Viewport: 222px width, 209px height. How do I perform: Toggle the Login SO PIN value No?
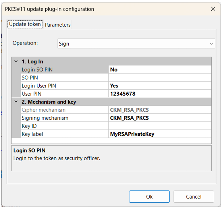tap(160, 69)
